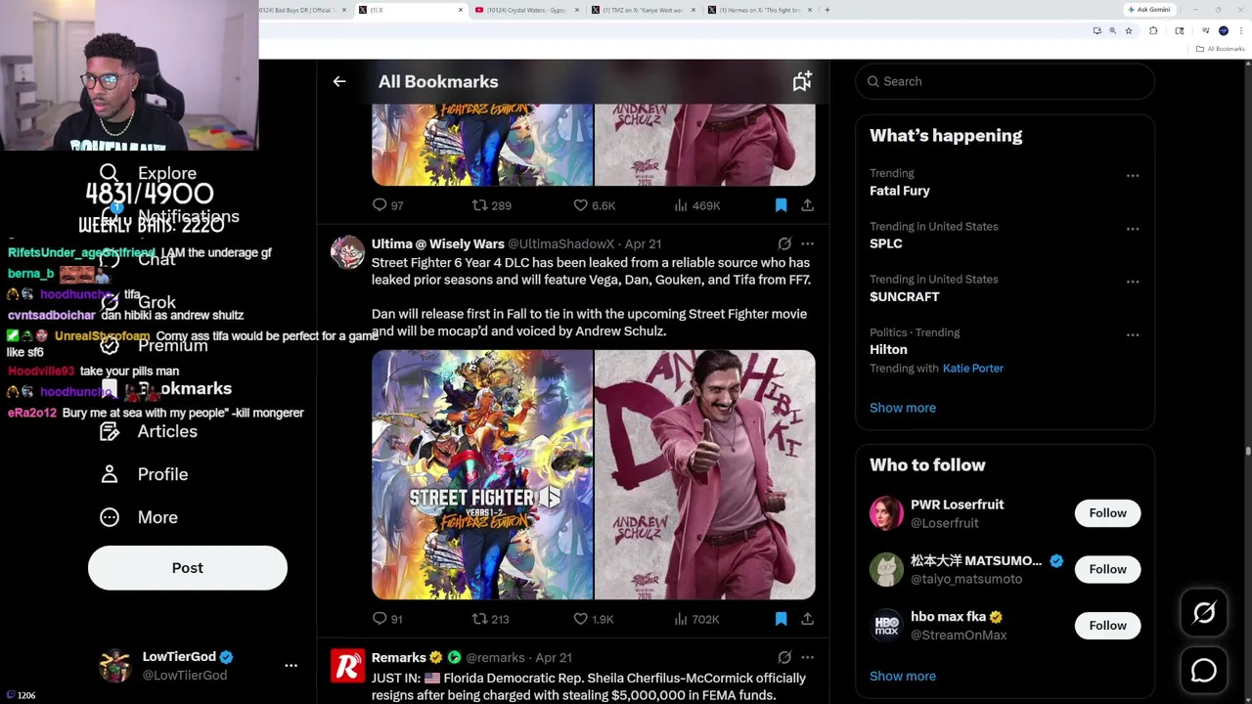This screenshot has width=1252, height=704.
Task: Open replies on the post with 97 replies
Action: coord(388,205)
